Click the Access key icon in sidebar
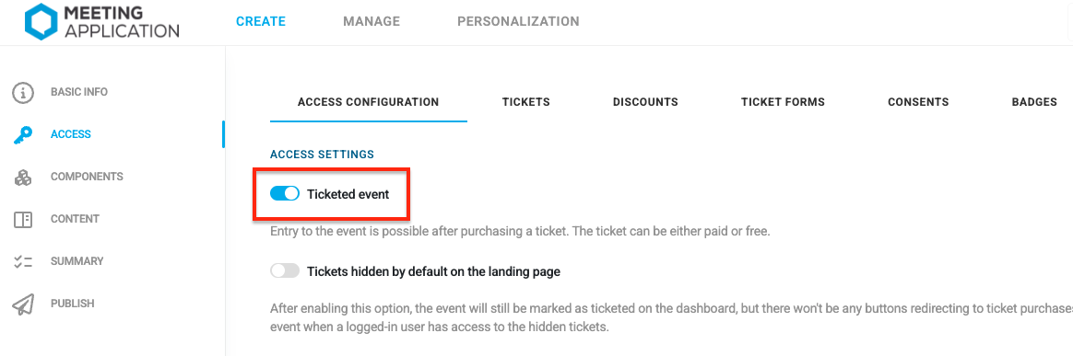Image resolution: width=1073 pixels, height=356 pixels. click(x=23, y=134)
